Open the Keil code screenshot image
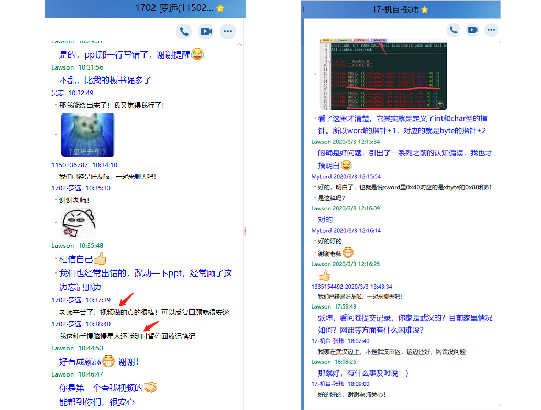The image size is (541, 410). click(x=383, y=74)
